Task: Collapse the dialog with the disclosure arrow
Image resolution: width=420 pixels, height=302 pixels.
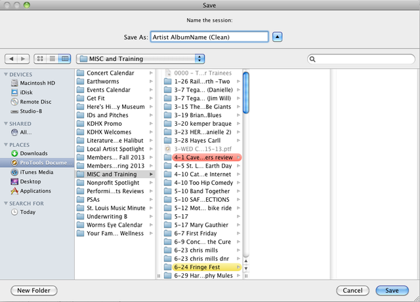Action: click(277, 37)
